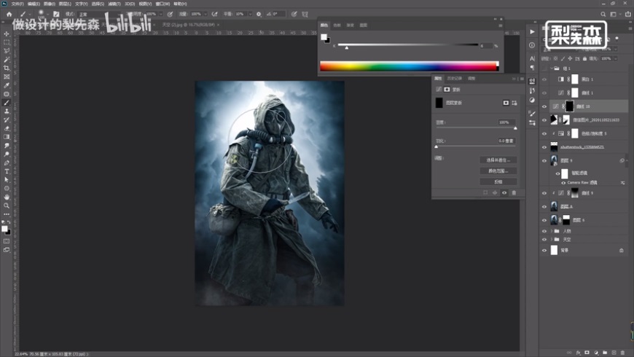The height and width of the screenshot is (357, 634).
Task: Hide the 背景 layer
Action: pyautogui.click(x=544, y=250)
